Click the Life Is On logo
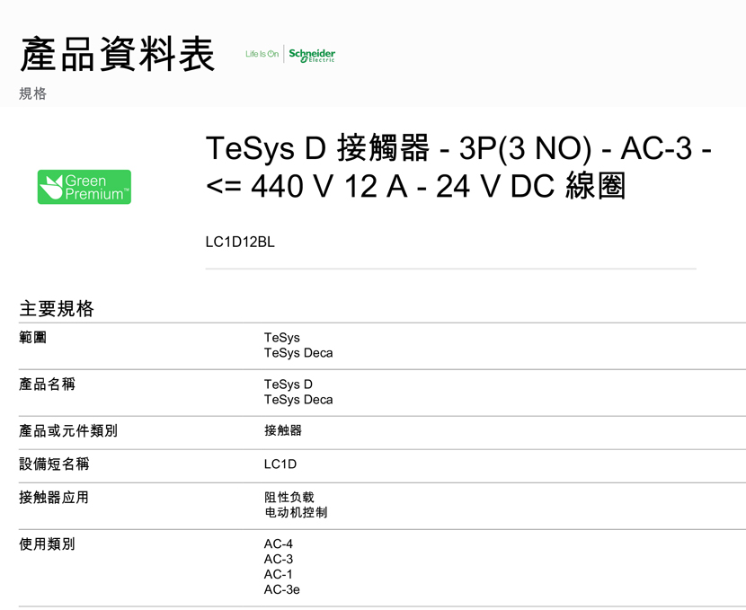This screenshot has width=746, height=610. click(262, 54)
